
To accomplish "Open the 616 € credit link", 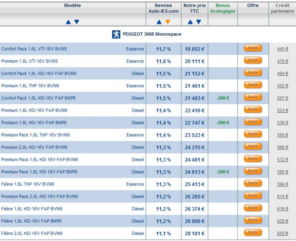I will 282,209.
